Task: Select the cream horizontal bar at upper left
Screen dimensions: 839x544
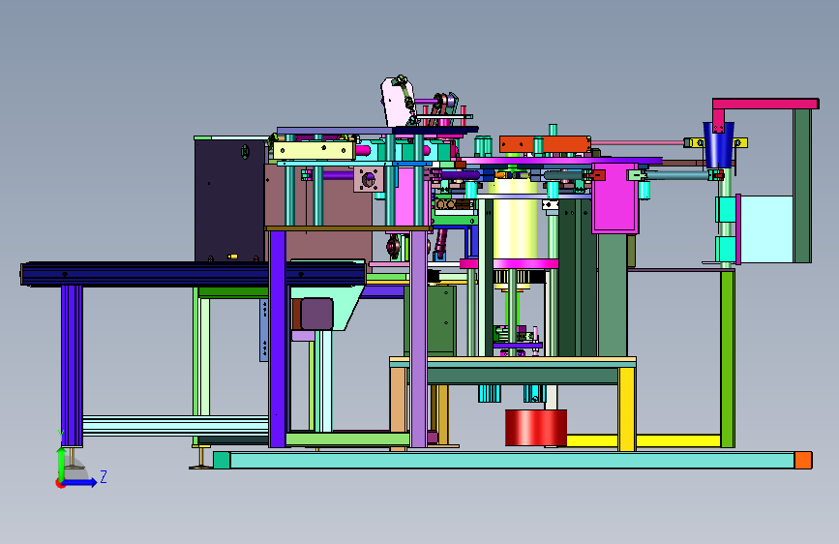Action: pos(314,150)
